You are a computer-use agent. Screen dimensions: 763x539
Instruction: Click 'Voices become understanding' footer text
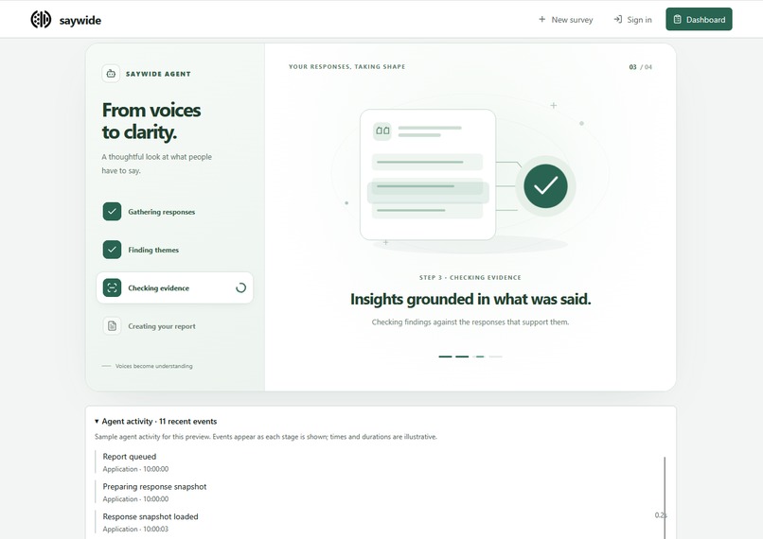pos(153,366)
